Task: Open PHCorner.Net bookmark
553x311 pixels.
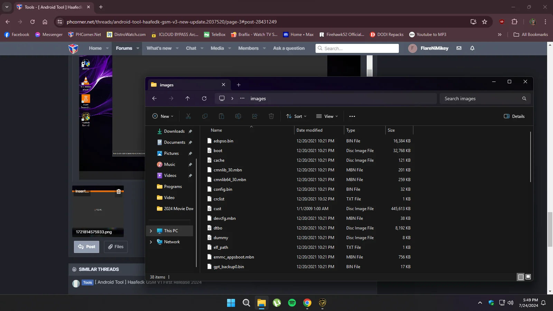Action: (85, 35)
